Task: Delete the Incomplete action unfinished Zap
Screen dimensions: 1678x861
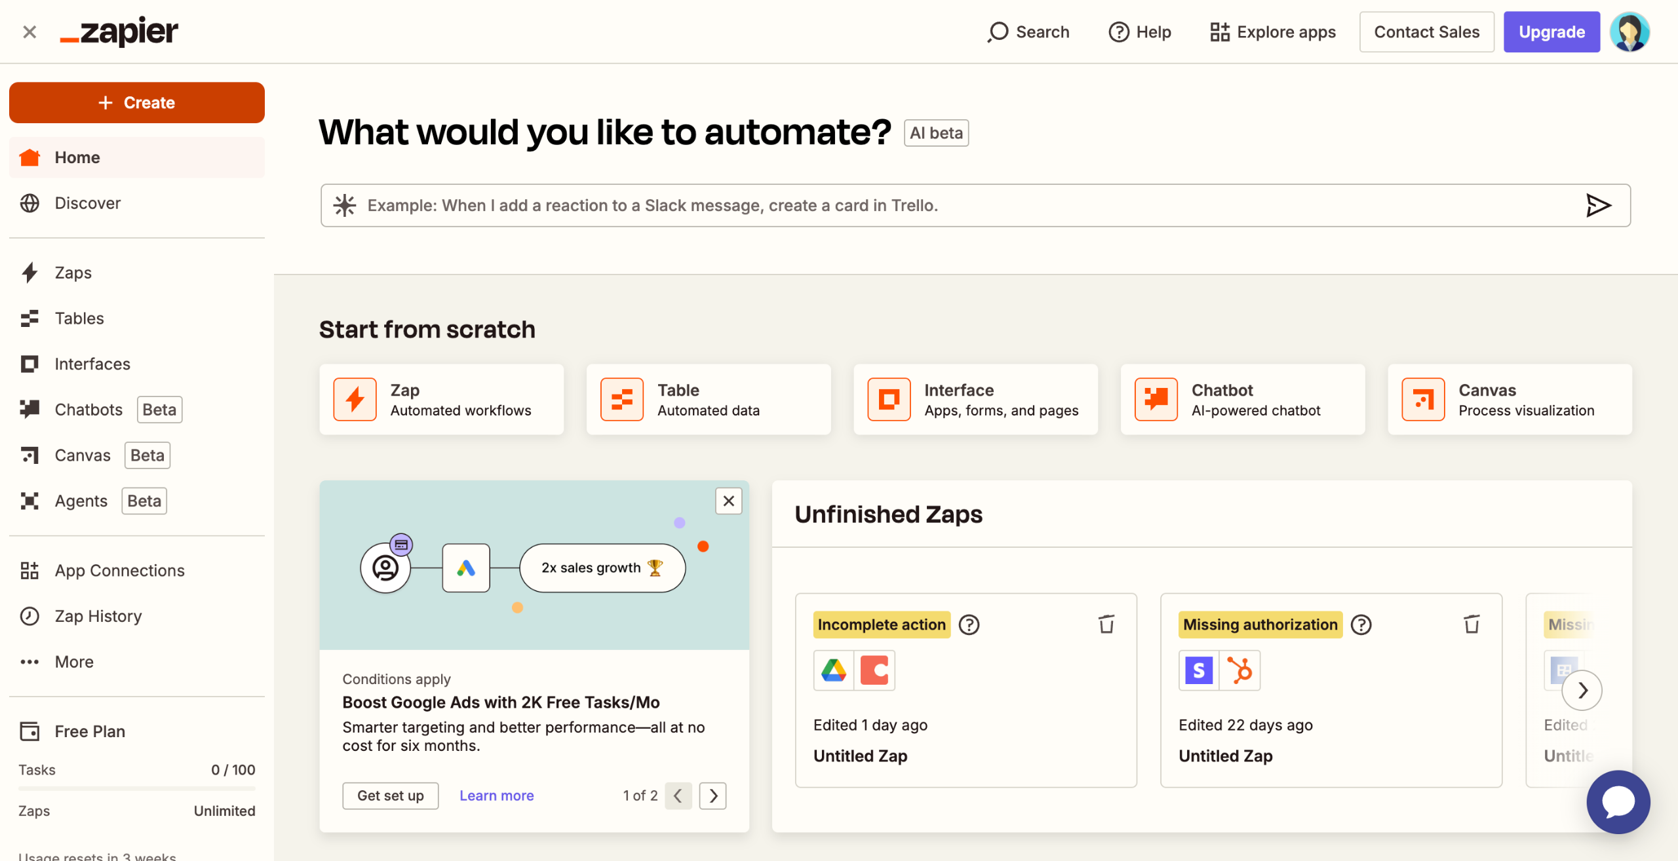Action: point(1106,624)
